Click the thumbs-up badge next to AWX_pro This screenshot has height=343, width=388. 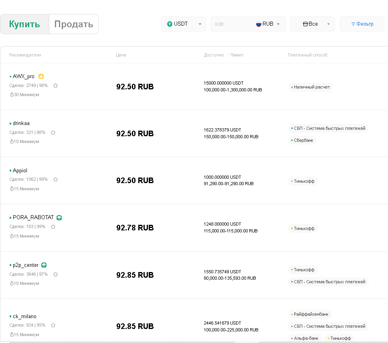coord(41,76)
